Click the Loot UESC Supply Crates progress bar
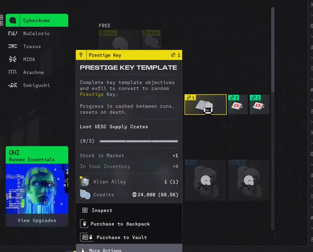 coord(139,141)
